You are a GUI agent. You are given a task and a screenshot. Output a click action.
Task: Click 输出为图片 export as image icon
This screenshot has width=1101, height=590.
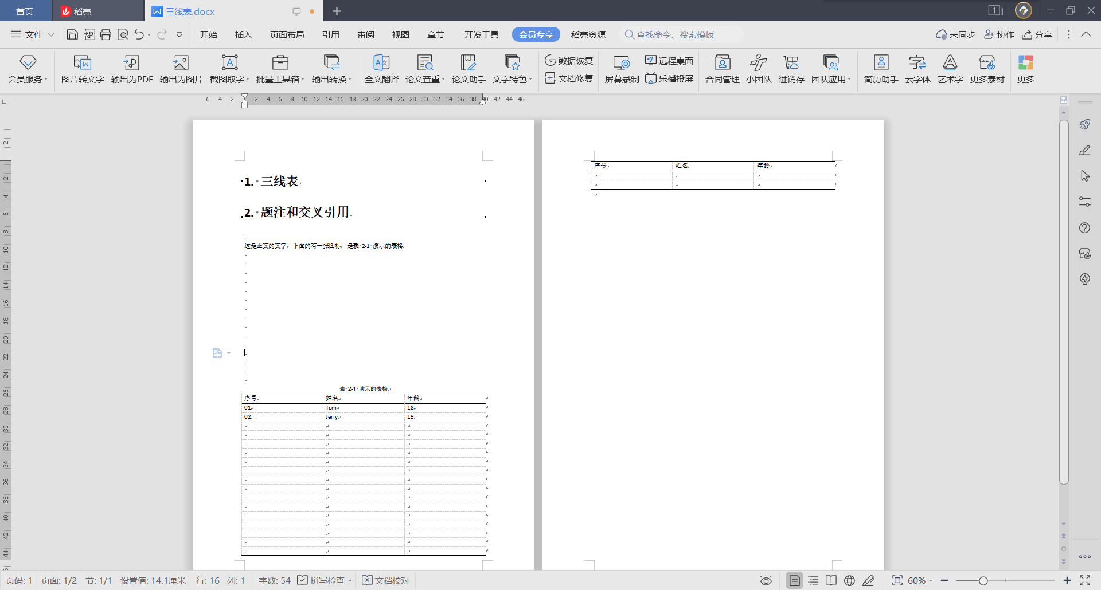pyautogui.click(x=181, y=69)
